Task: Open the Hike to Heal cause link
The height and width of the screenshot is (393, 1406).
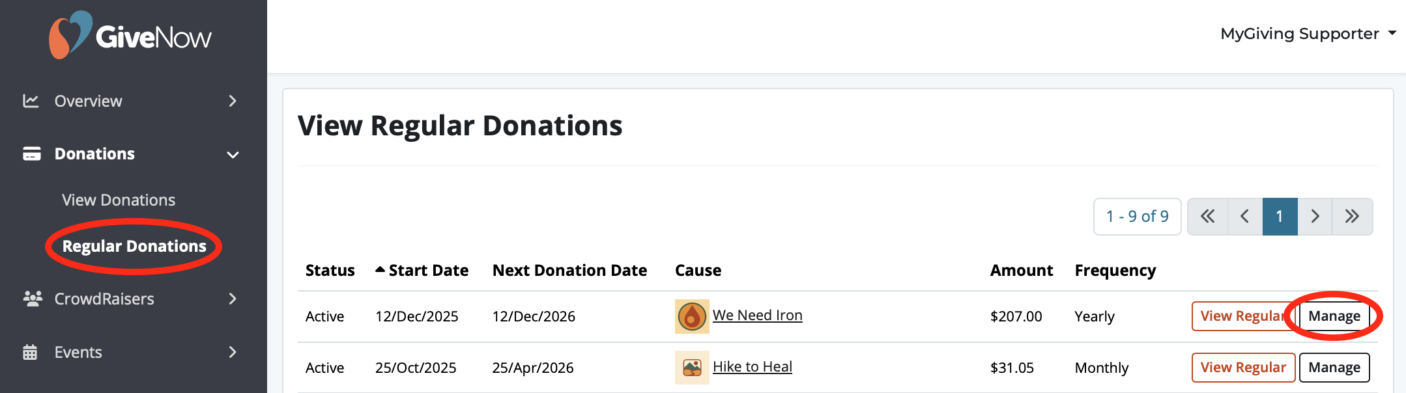Action: click(x=753, y=366)
